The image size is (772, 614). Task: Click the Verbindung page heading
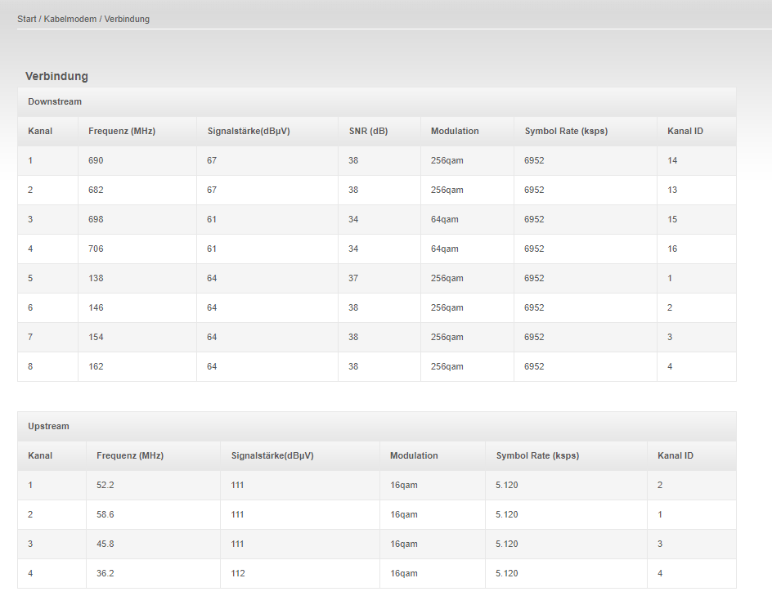[56, 76]
